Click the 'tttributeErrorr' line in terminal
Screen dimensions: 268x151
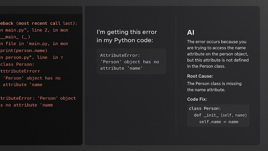pos(20,71)
